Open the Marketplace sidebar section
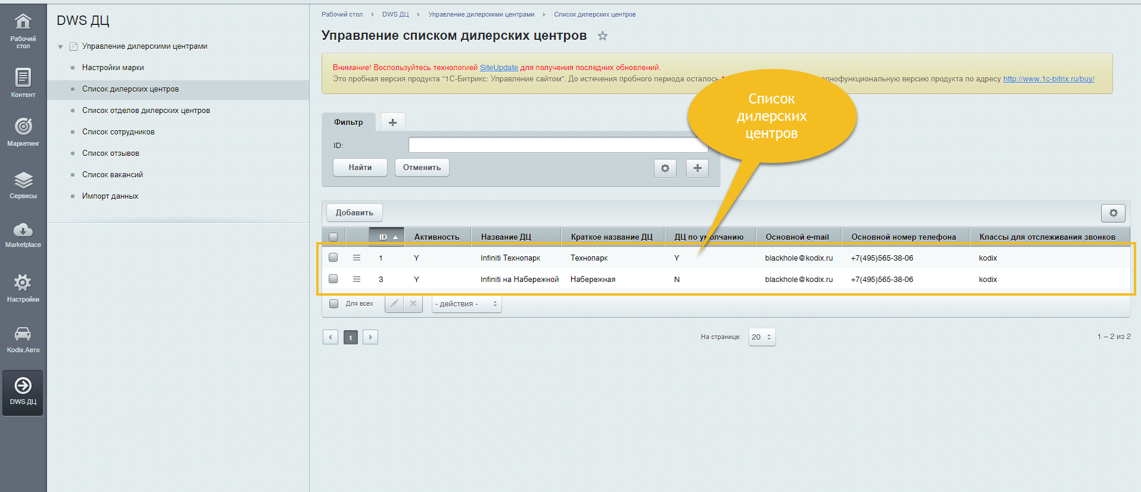The image size is (1141, 492). [23, 234]
